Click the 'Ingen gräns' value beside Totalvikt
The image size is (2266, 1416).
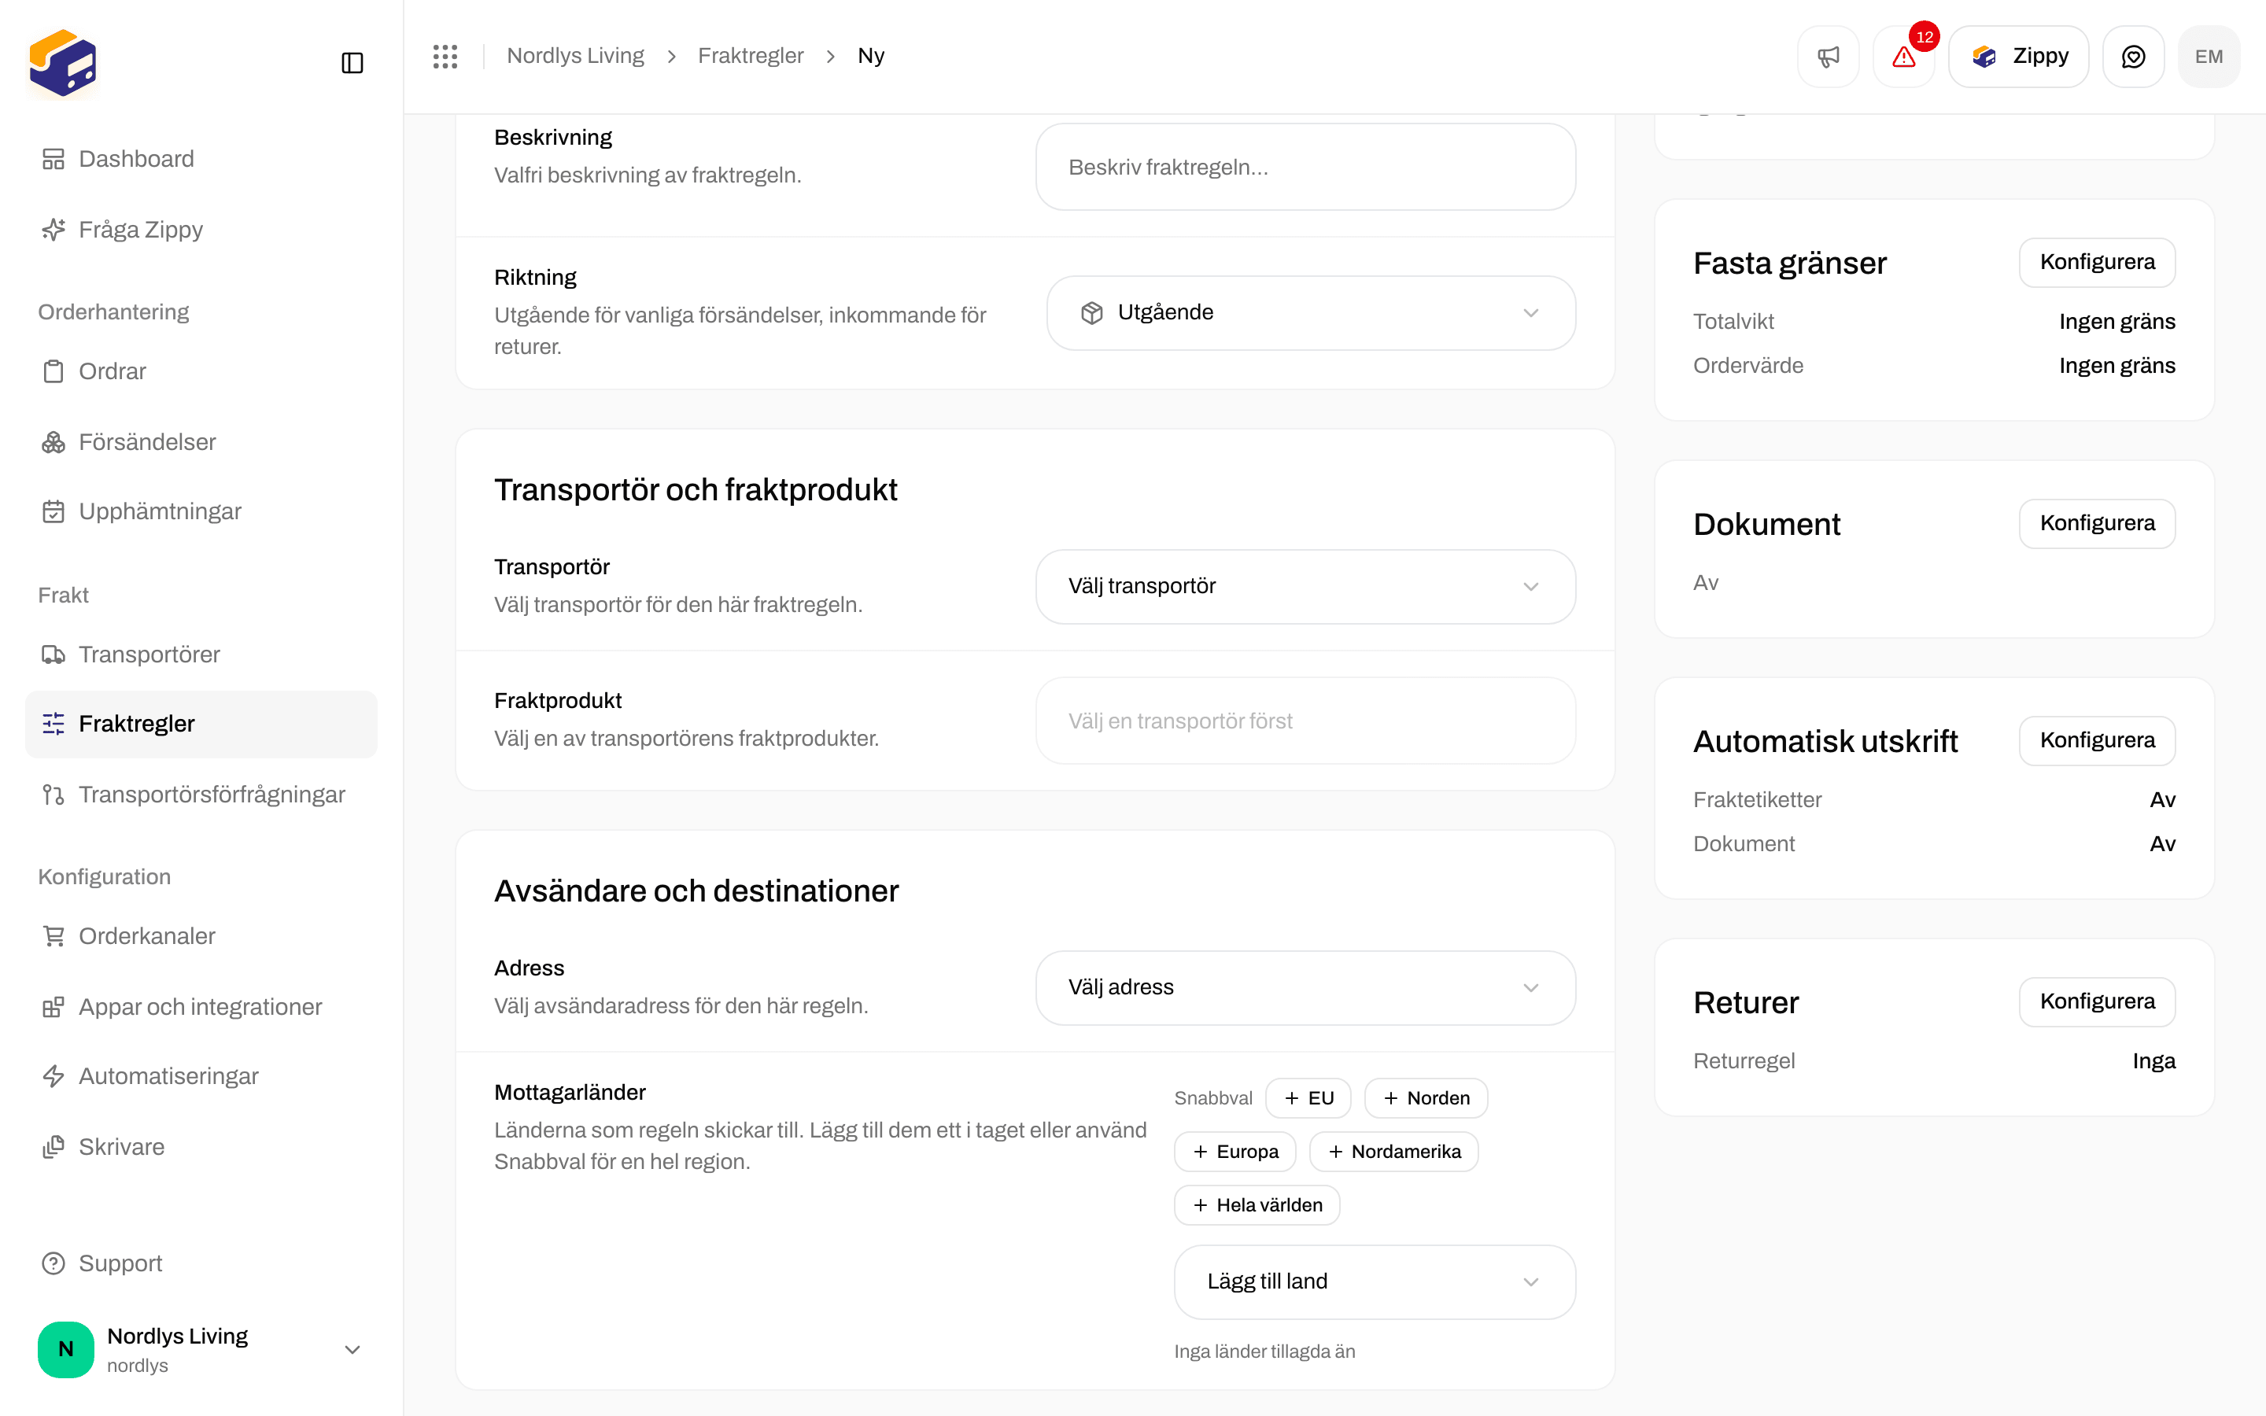pos(2117,323)
